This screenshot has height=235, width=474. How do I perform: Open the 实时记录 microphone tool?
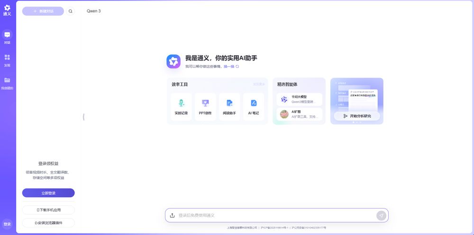coord(181,107)
